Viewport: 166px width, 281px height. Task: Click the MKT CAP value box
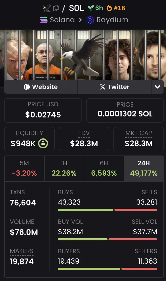coord(139,139)
